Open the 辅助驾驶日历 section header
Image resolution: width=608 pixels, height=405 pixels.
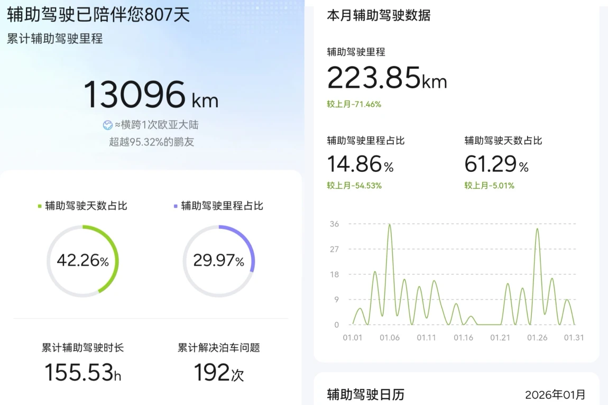pyautogui.click(x=366, y=394)
